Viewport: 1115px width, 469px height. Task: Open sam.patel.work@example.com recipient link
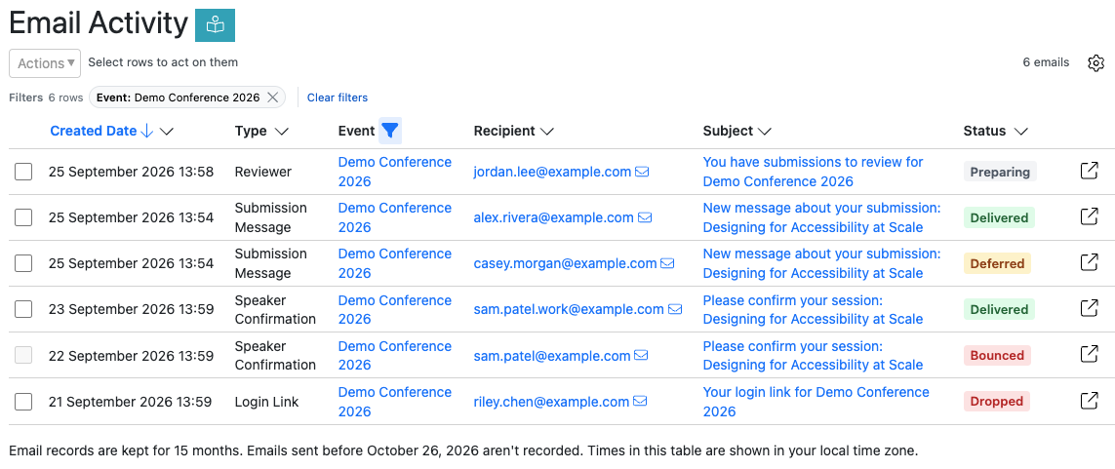pos(569,309)
